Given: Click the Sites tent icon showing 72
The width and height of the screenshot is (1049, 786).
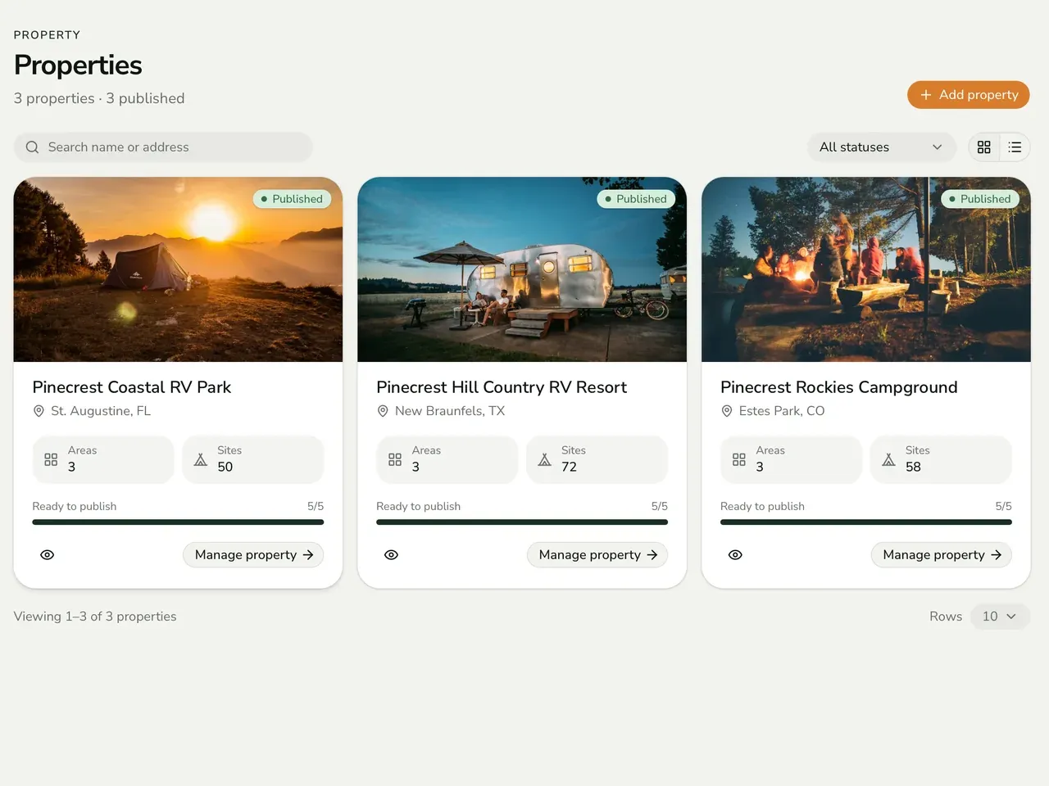Looking at the screenshot, I should 545,459.
